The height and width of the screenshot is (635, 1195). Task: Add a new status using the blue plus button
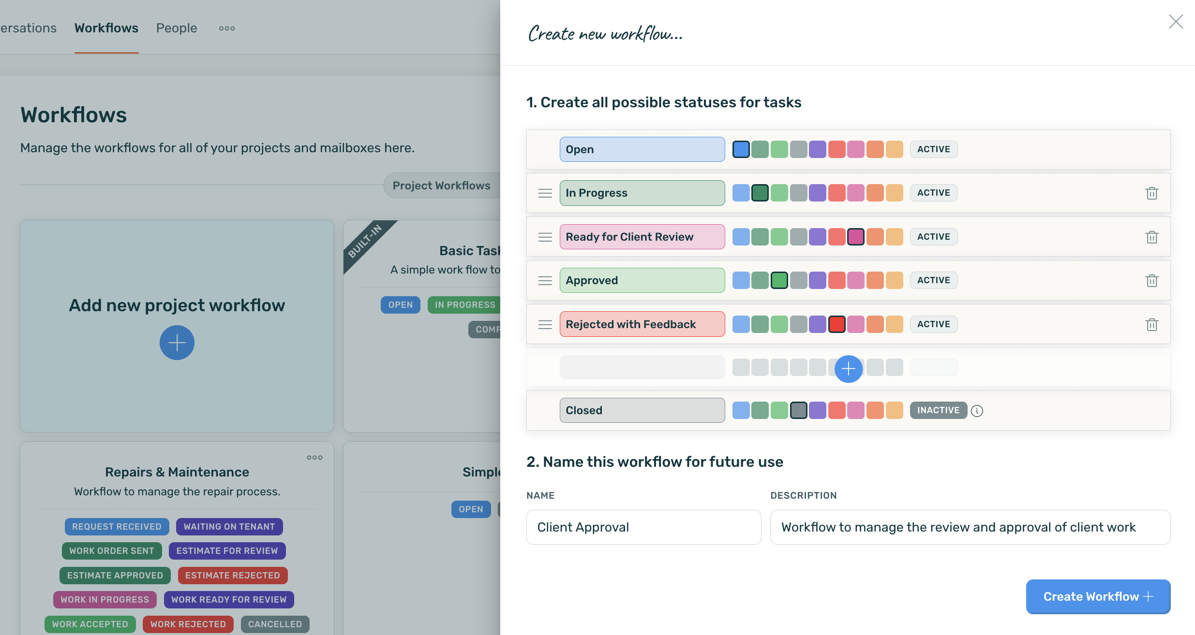pyautogui.click(x=849, y=369)
